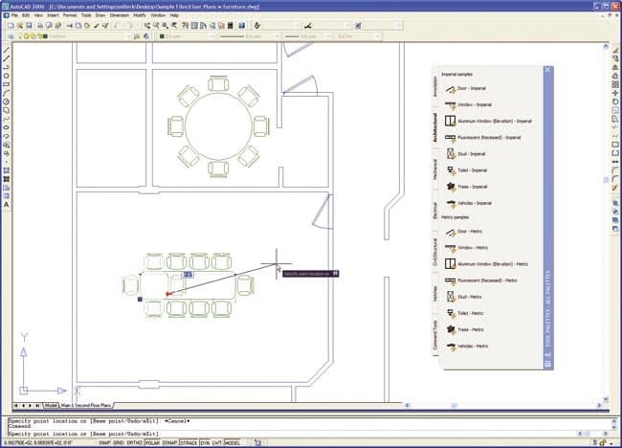The height and width of the screenshot is (448, 622).
Task: Select the Line tool in the Draw toolbar
Action: tap(7, 51)
